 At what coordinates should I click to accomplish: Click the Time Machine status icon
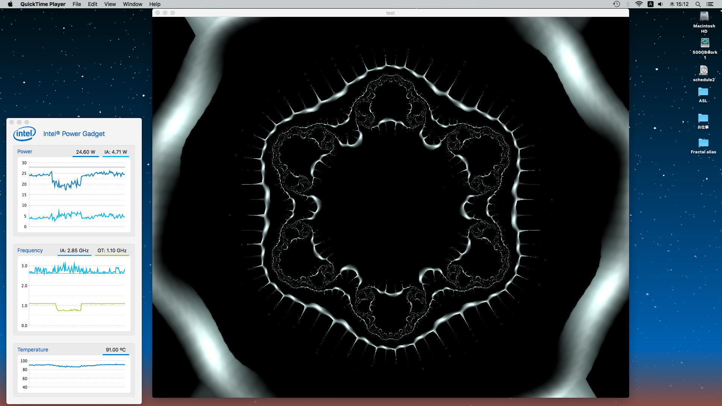[x=616, y=4]
